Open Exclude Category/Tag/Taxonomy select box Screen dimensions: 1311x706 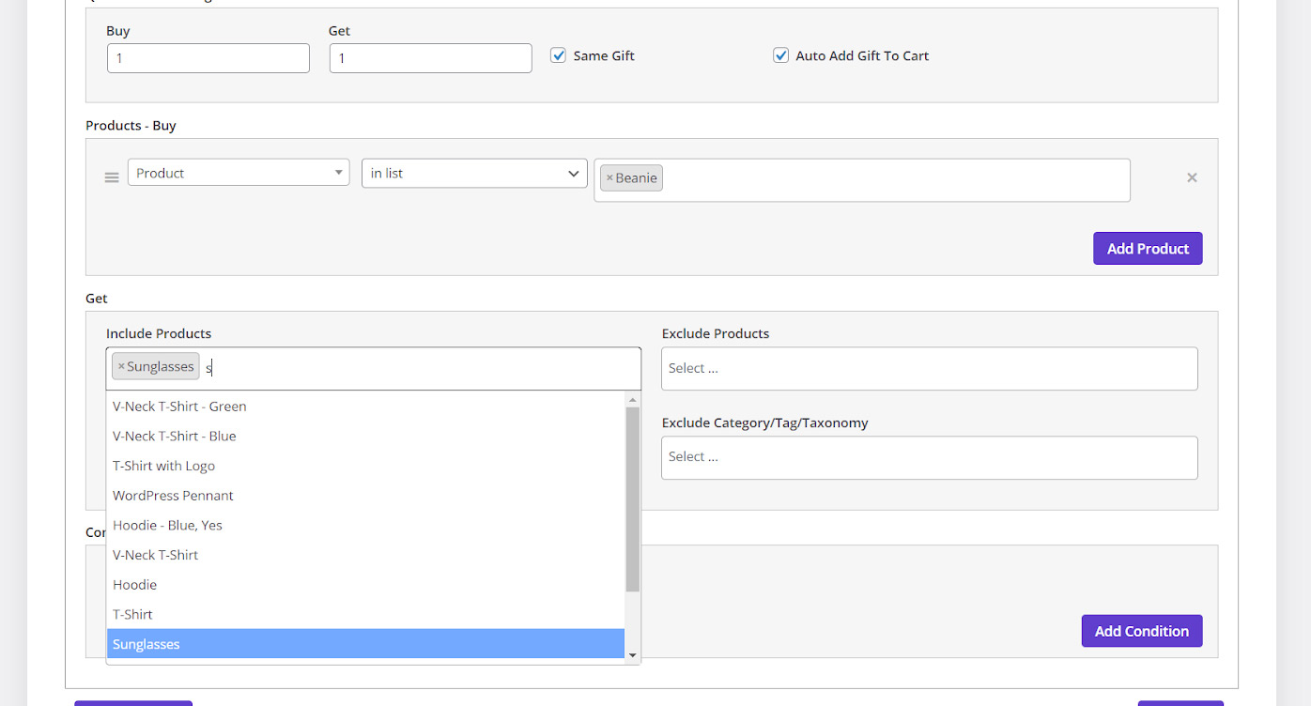(x=929, y=457)
